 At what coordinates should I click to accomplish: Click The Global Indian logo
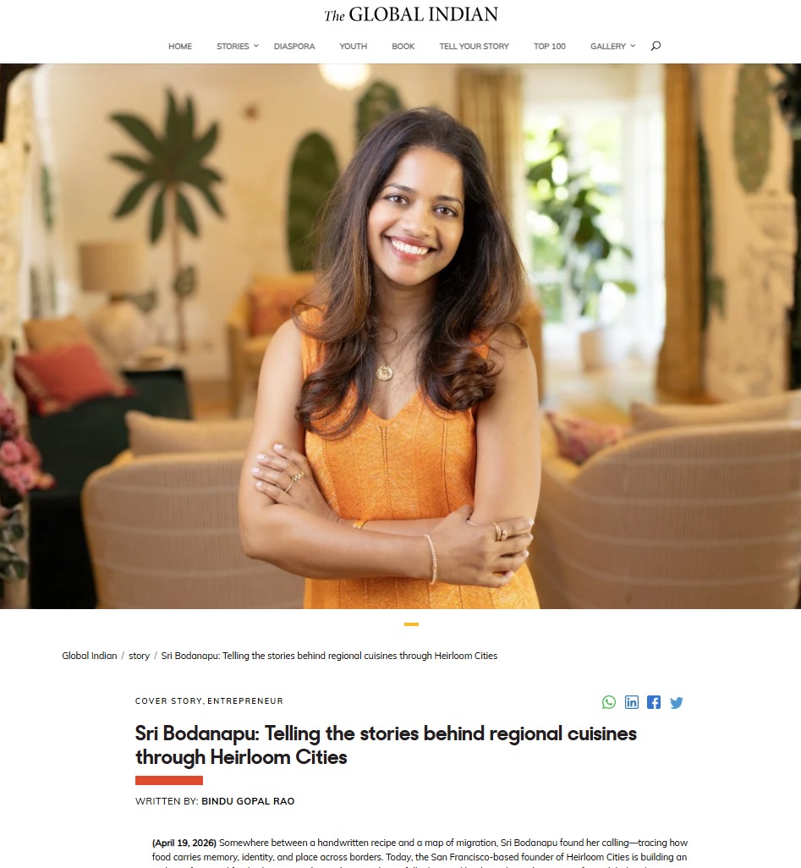click(x=411, y=14)
